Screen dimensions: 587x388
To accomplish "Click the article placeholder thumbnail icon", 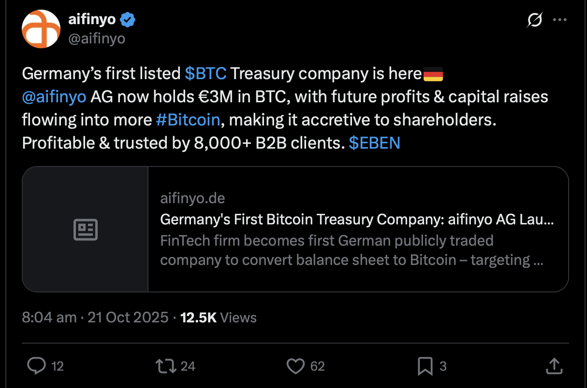I will click(86, 229).
